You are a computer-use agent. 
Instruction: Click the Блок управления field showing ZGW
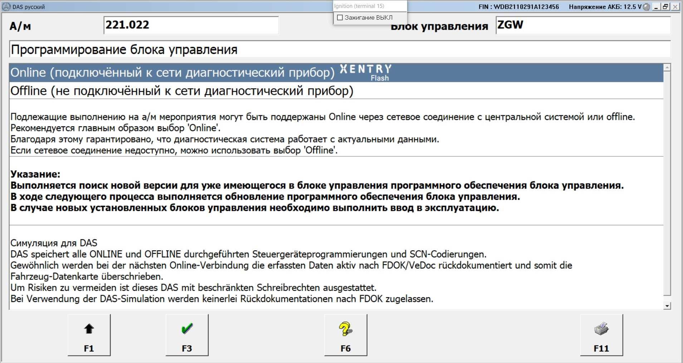[583, 25]
